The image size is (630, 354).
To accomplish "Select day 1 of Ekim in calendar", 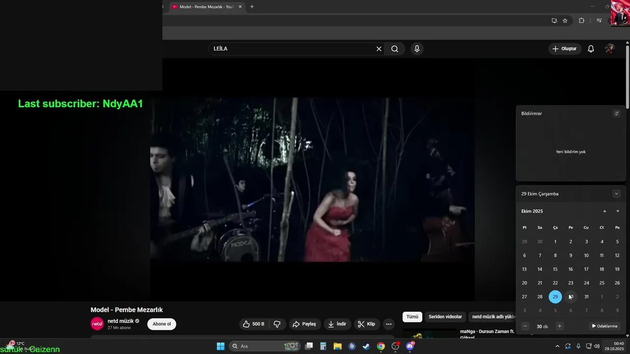I will [x=555, y=241].
